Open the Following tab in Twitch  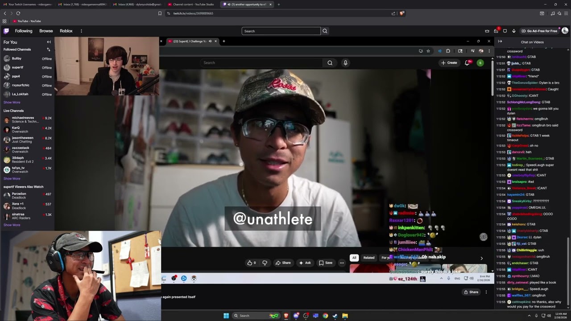pos(24,31)
